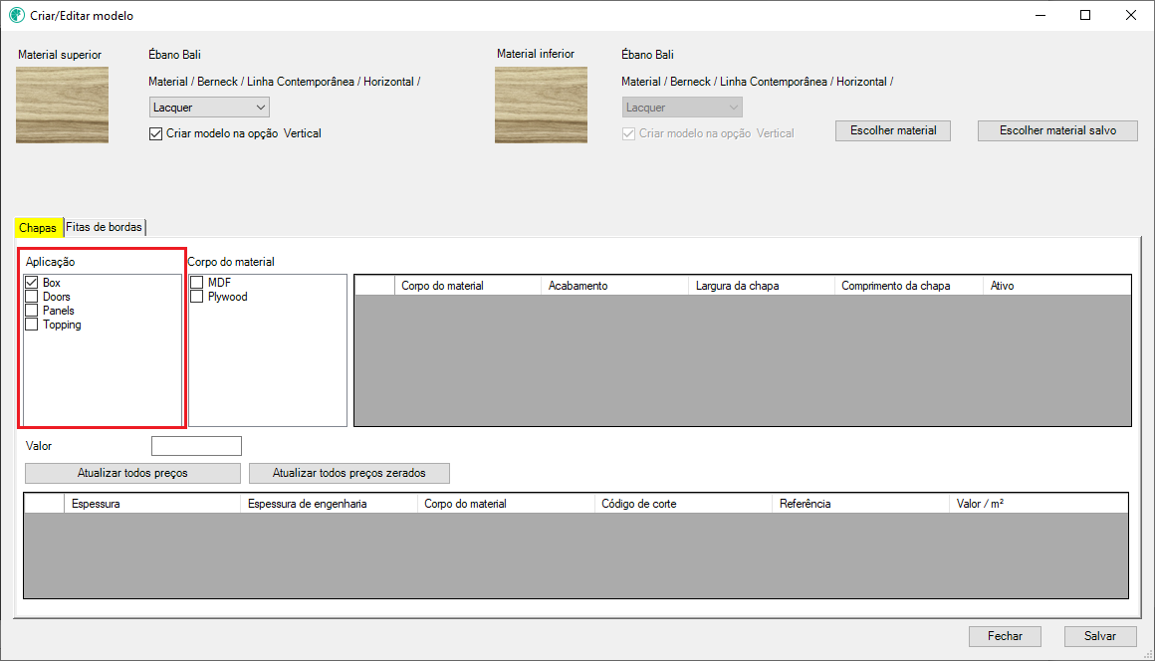Switch to the Fitas de bordas tab
The width and height of the screenshot is (1155, 661).
pos(105,228)
